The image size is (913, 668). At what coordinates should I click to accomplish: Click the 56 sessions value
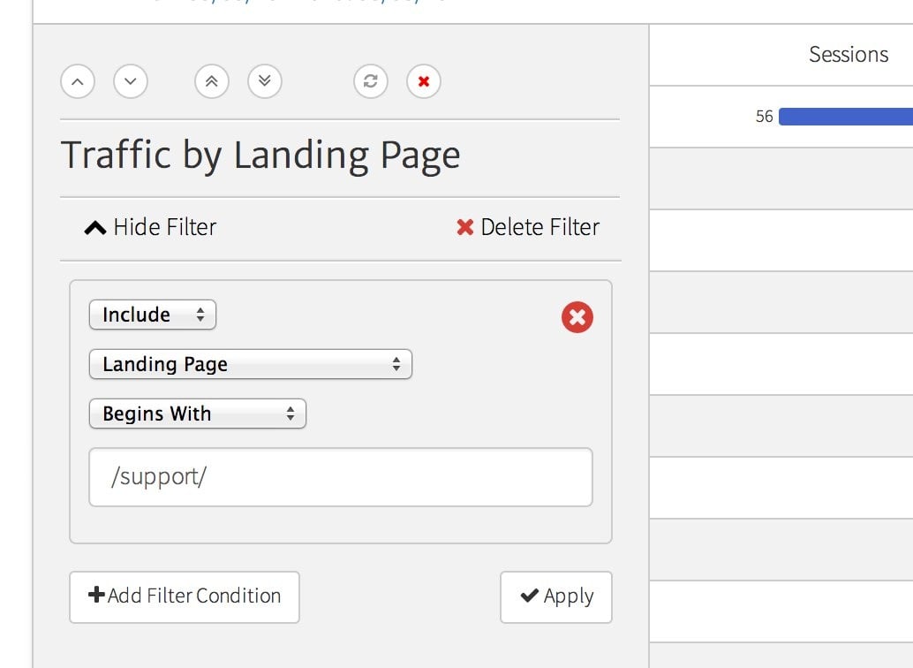[x=764, y=116]
